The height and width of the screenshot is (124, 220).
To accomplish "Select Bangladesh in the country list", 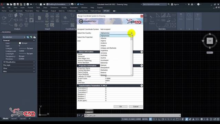I will tap(105, 68).
